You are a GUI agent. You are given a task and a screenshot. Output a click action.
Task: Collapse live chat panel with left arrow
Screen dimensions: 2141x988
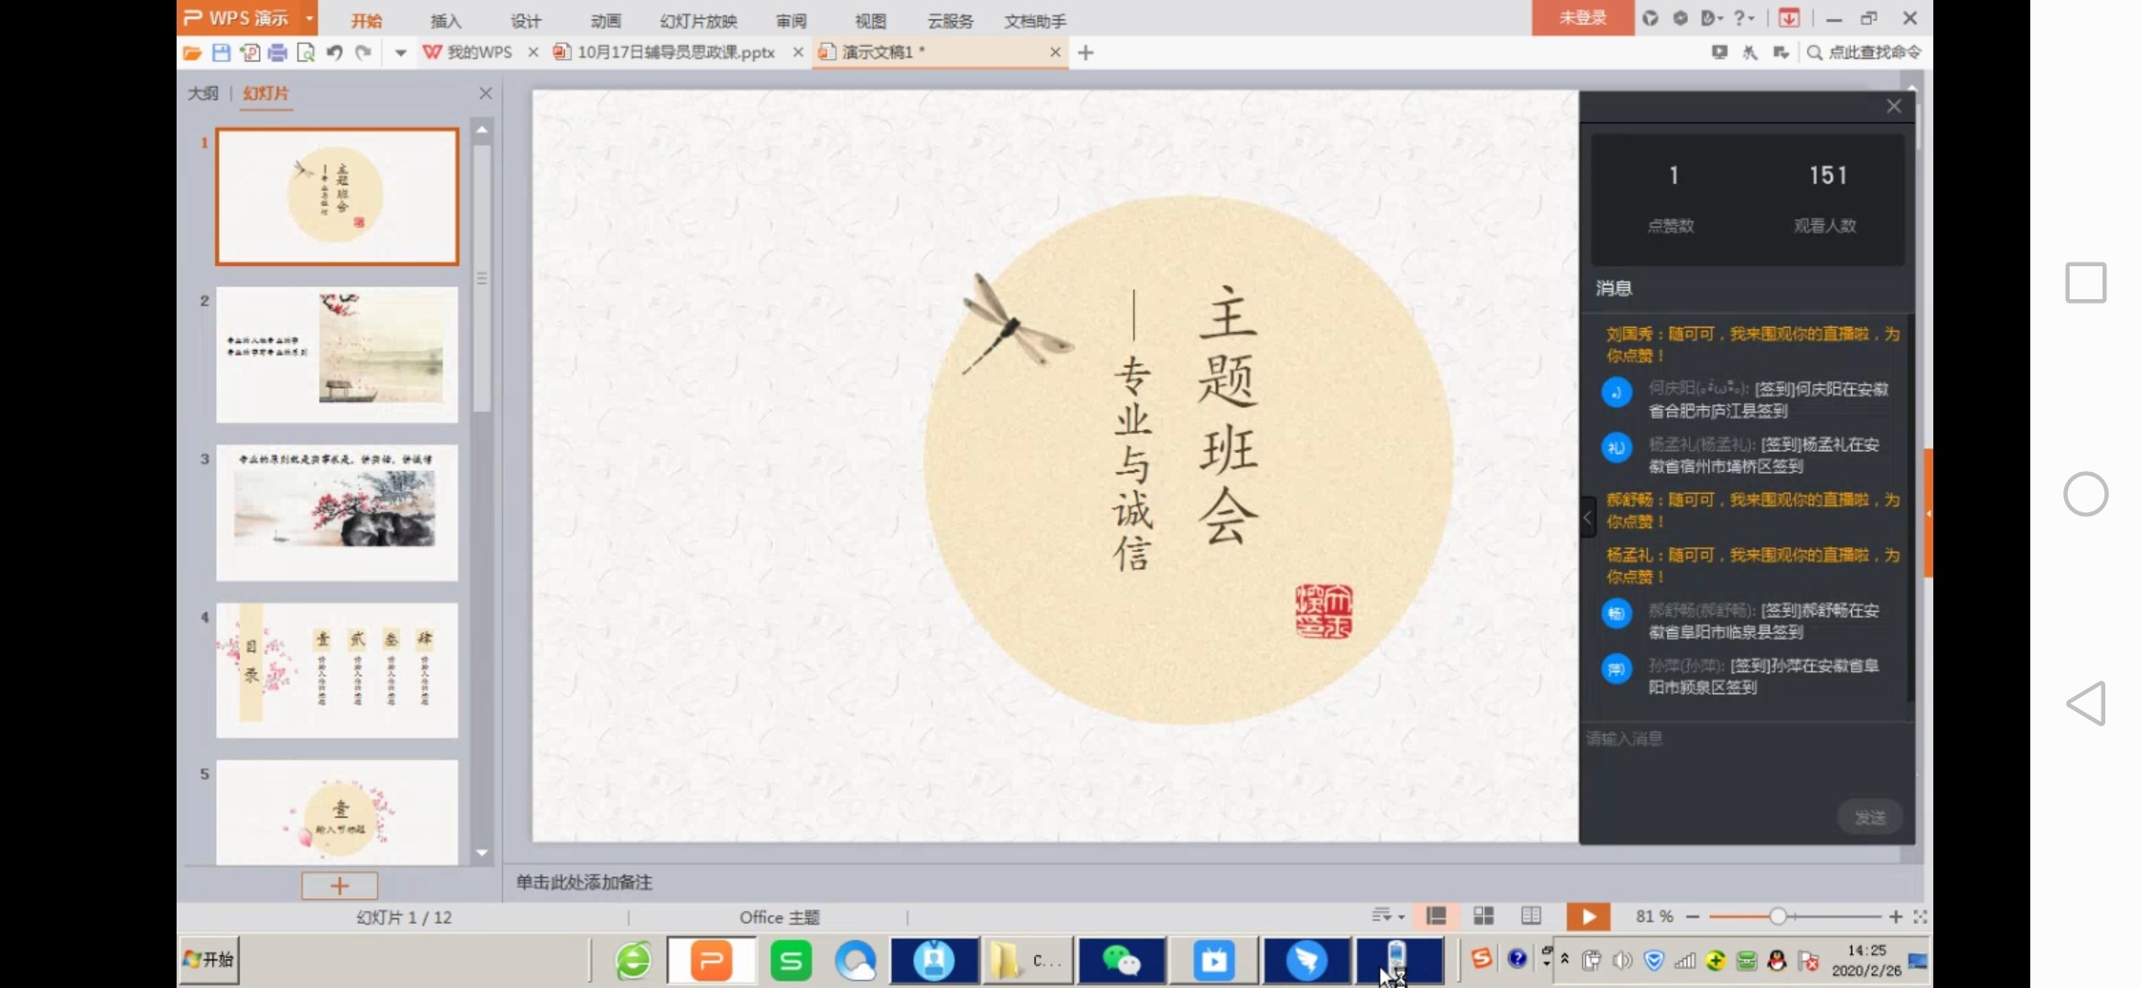coord(1587,518)
